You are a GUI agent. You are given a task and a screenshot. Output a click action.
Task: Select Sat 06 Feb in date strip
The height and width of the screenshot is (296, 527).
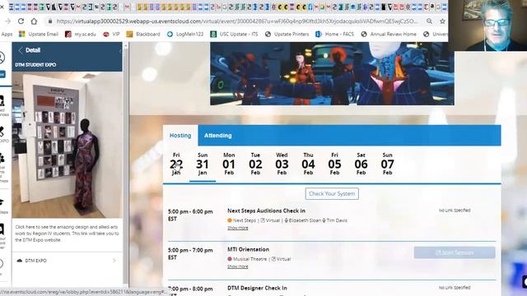(361, 164)
